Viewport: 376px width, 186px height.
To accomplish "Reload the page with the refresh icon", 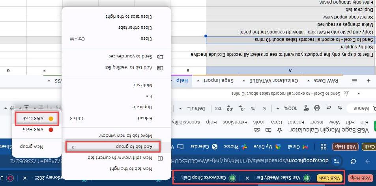I will pos(354,161).
